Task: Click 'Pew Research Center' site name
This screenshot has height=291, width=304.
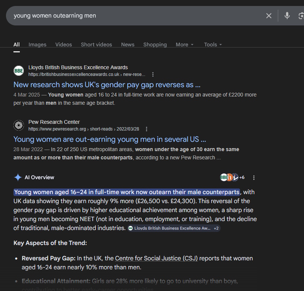Action: [54, 122]
